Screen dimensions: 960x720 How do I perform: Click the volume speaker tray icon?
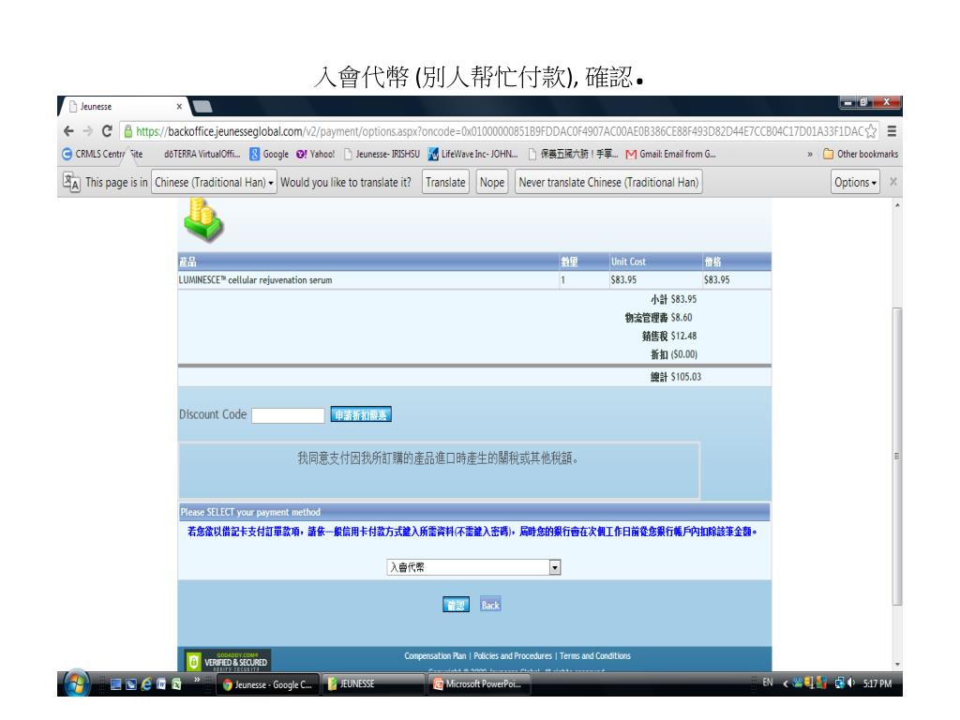851,682
